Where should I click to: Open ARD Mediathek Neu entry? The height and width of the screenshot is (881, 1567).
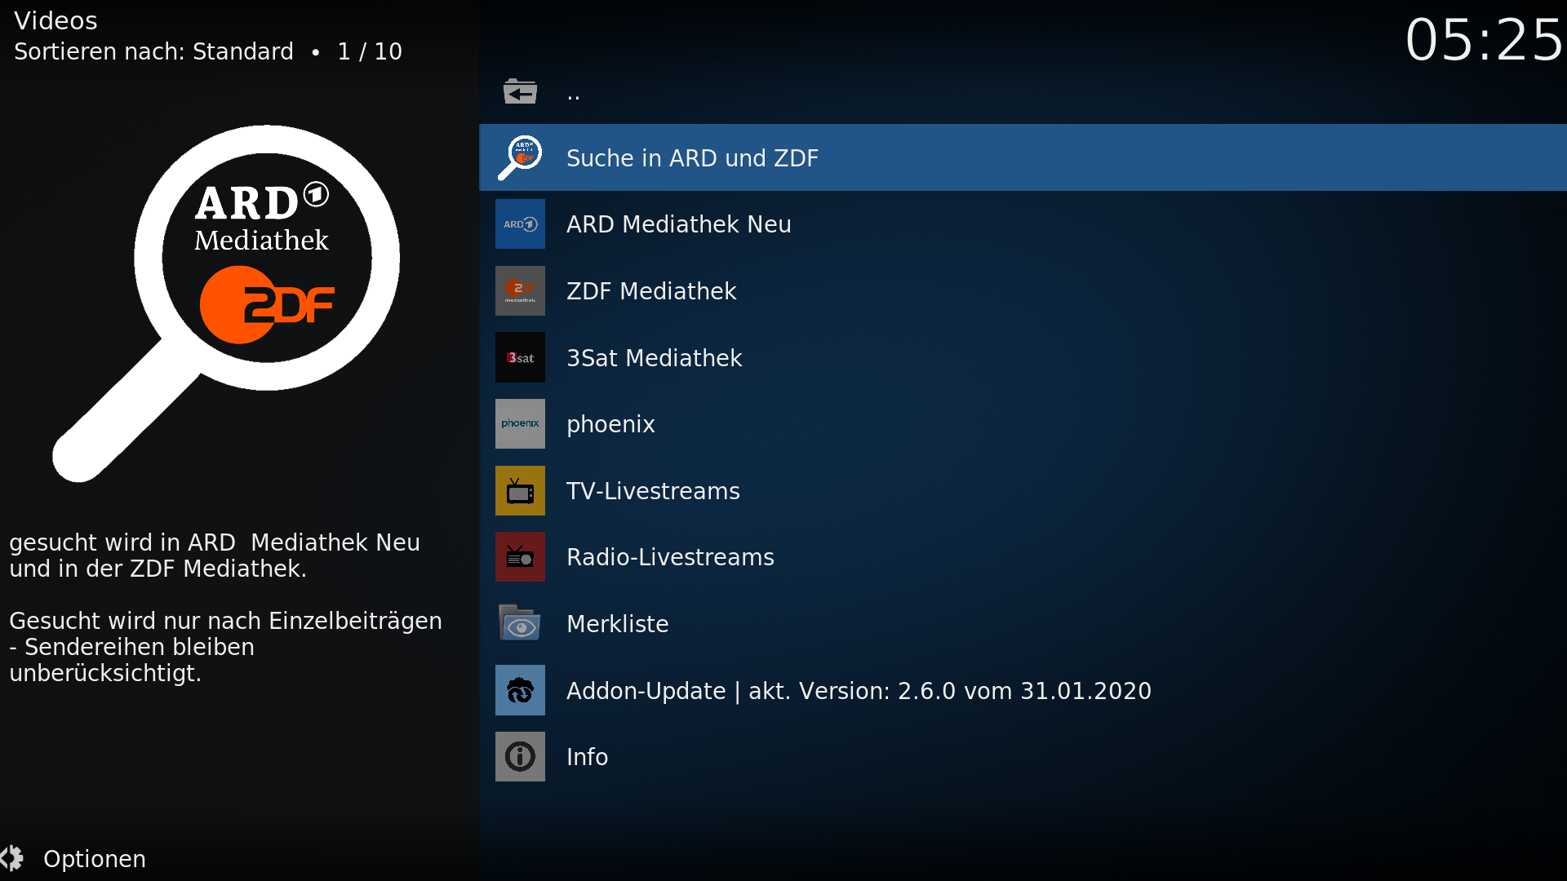(1023, 224)
